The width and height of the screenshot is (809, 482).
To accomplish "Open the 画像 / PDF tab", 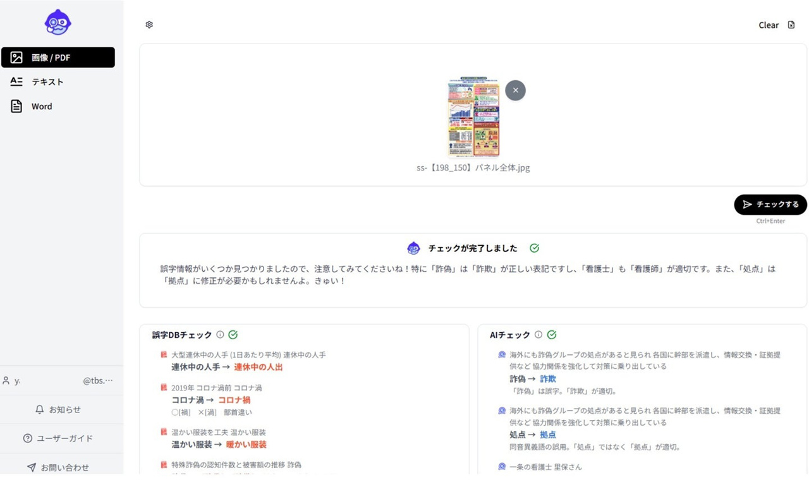I will tap(58, 57).
